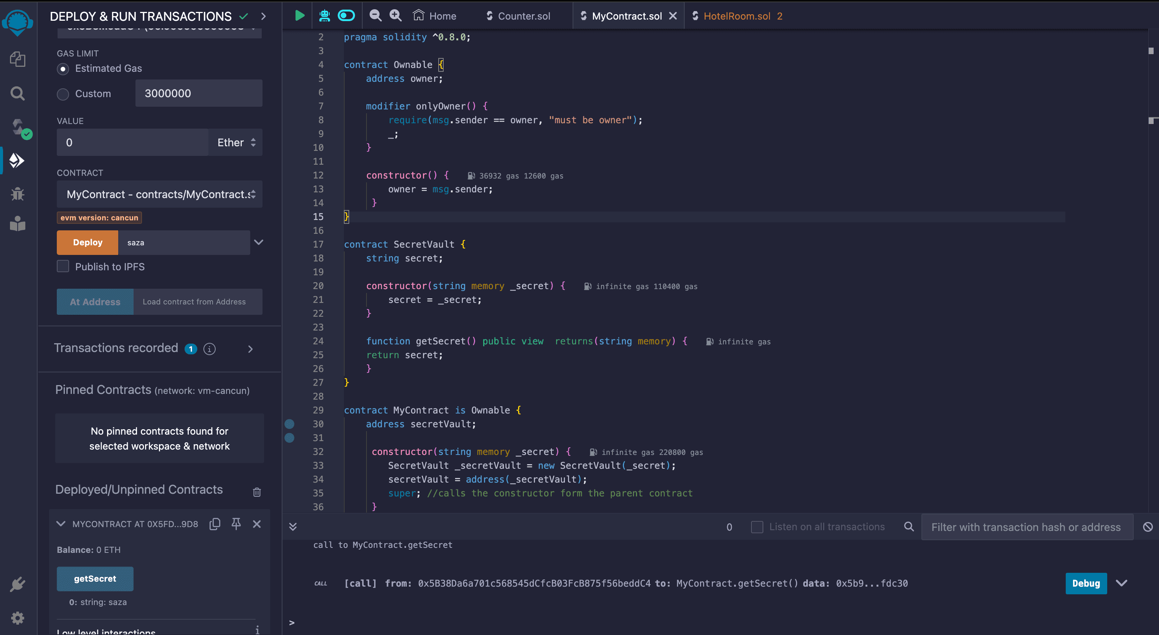Collapse the MYCONTRACT AT 0X5FD...9D8 instance
The image size is (1159, 635).
tap(61, 524)
